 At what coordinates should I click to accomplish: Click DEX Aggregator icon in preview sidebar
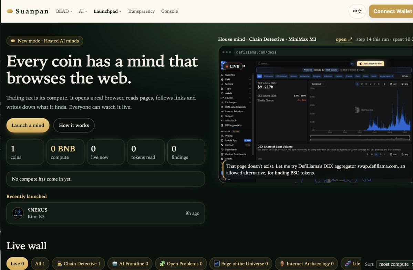point(222,125)
